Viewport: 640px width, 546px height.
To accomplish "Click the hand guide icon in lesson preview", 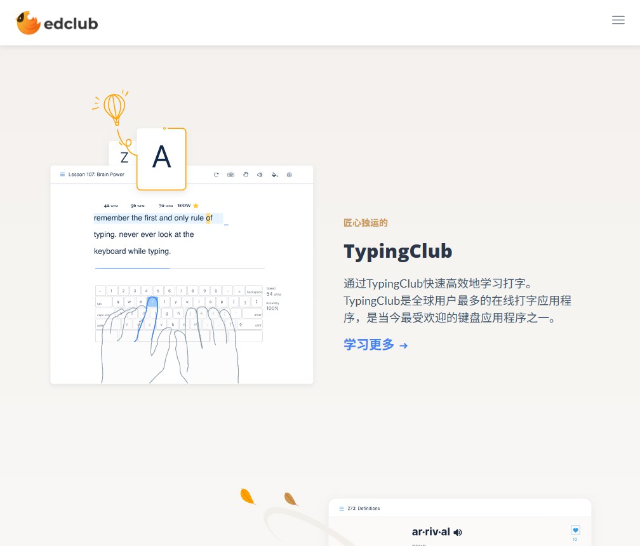I will coord(245,175).
